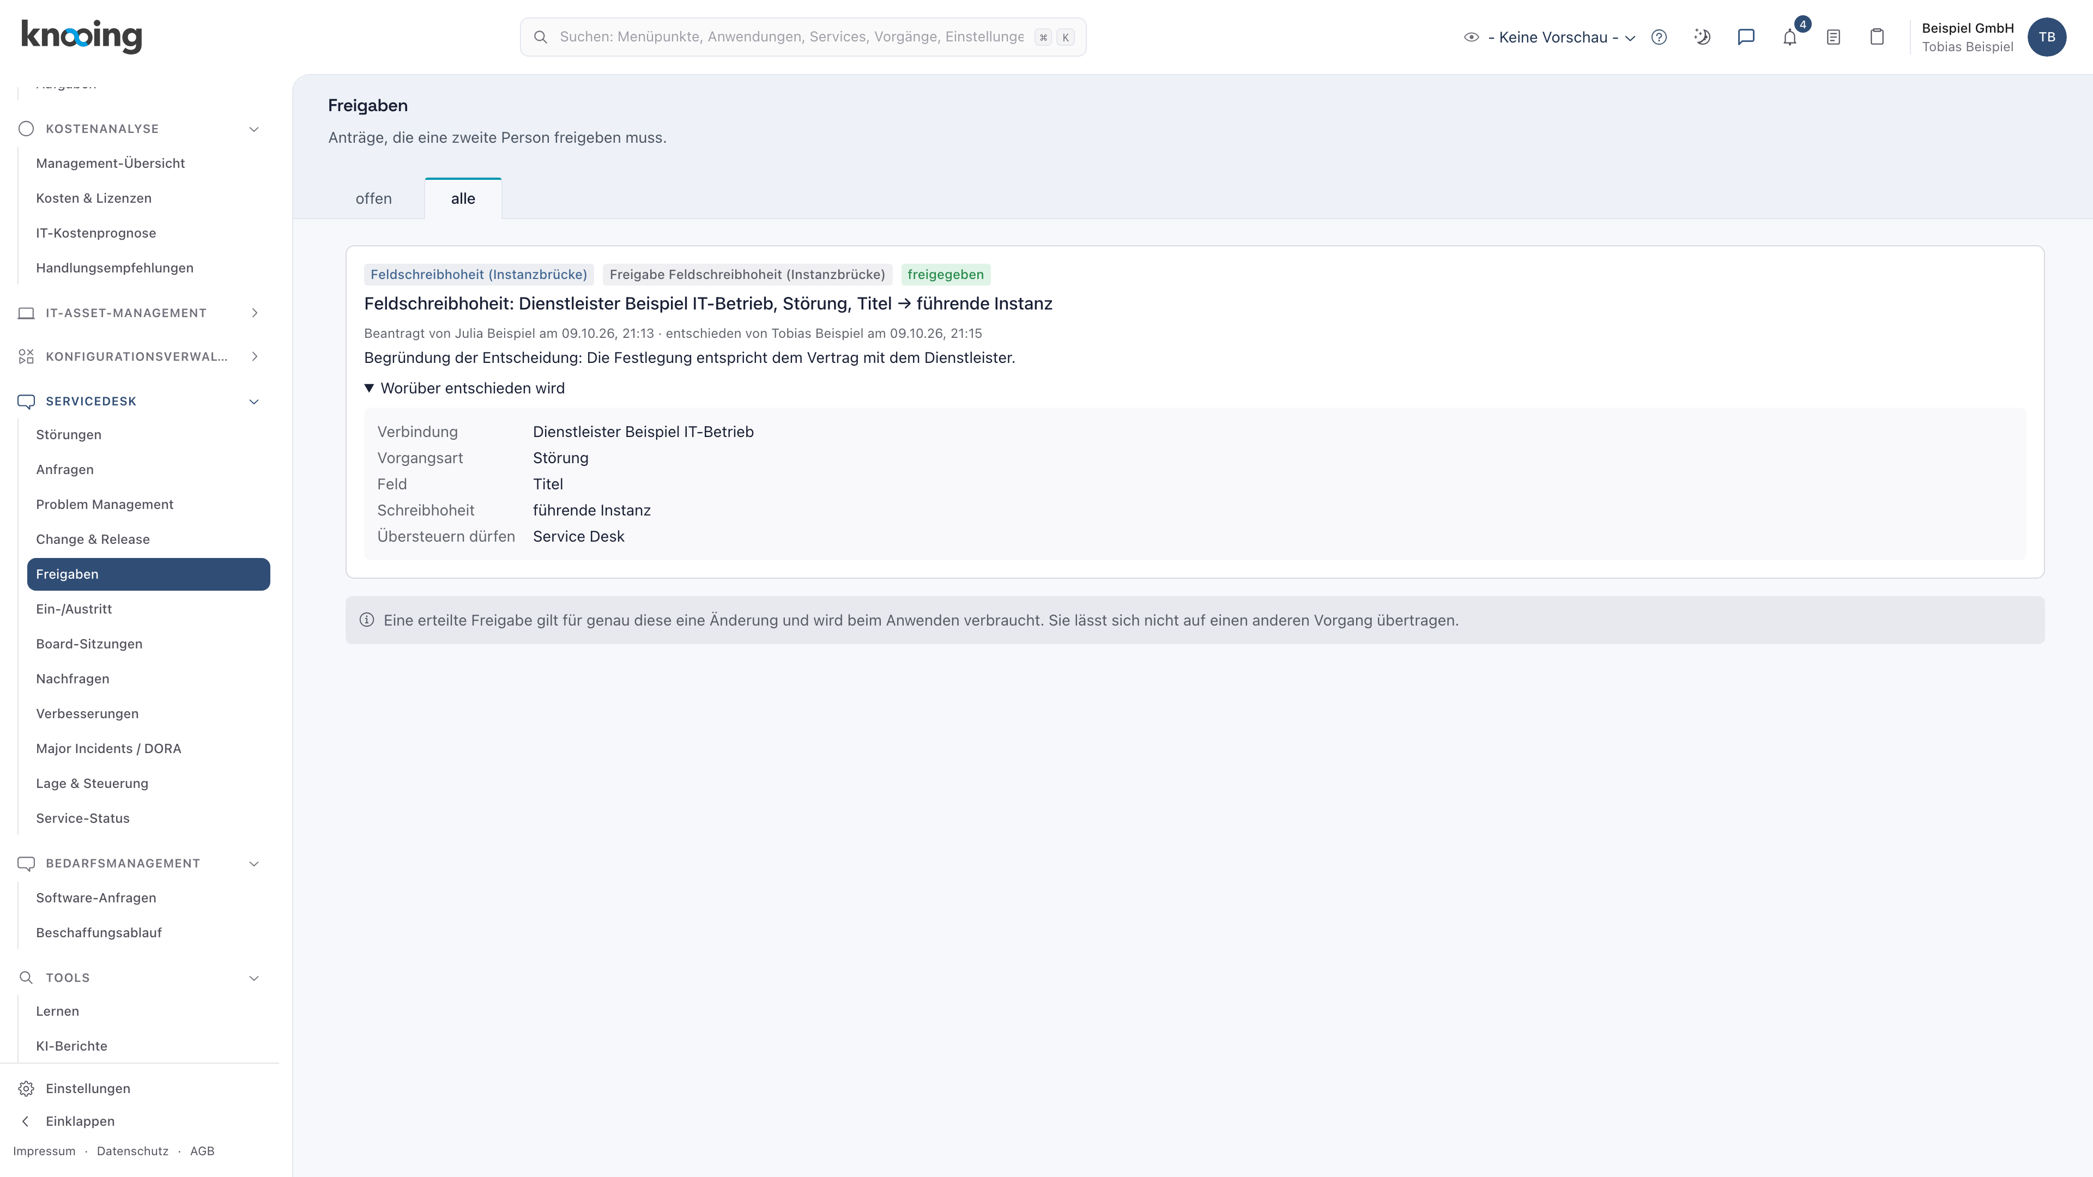The height and width of the screenshot is (1177, 2093).
Task: Click the Bedarfsmanagement section icon
Action: (26, 864)
